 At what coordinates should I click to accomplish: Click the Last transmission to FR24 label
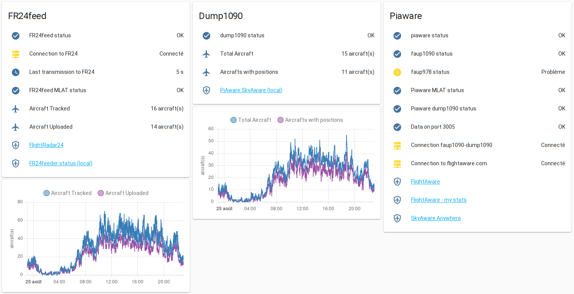(x=62, y=72)
